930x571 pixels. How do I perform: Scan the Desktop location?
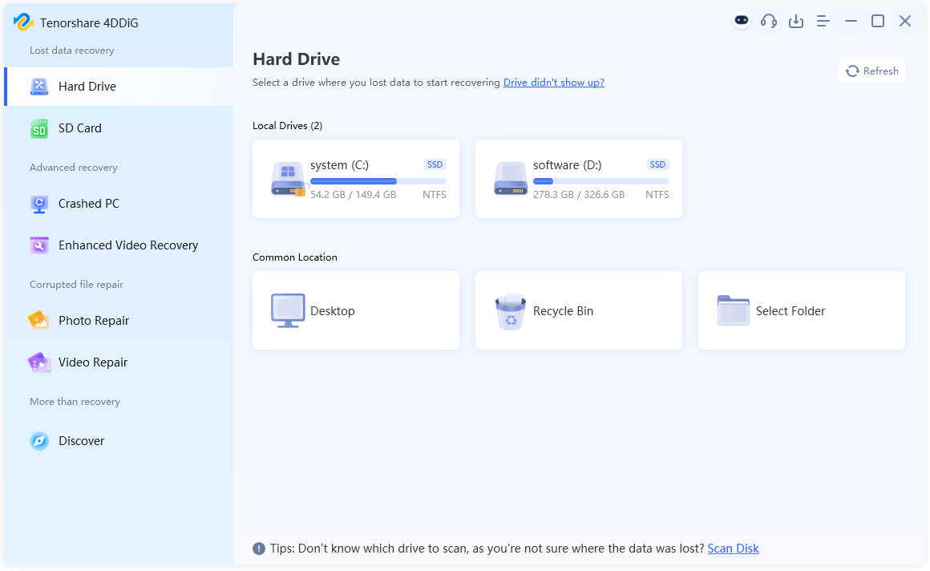(x=355, y=310)
